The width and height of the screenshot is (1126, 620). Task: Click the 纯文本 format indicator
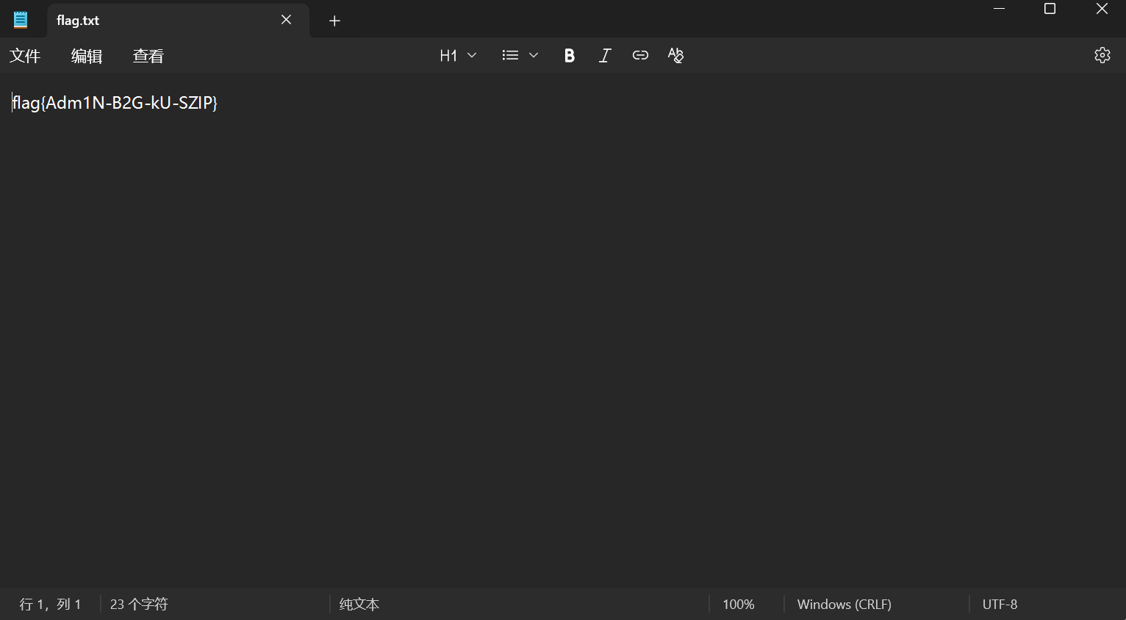(x=359, y=604)
